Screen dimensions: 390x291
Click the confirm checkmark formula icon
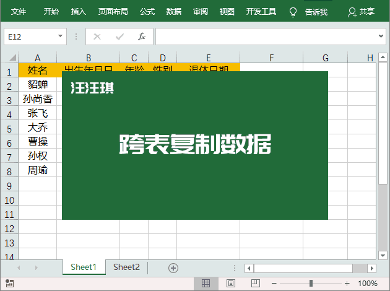(119, 37)
